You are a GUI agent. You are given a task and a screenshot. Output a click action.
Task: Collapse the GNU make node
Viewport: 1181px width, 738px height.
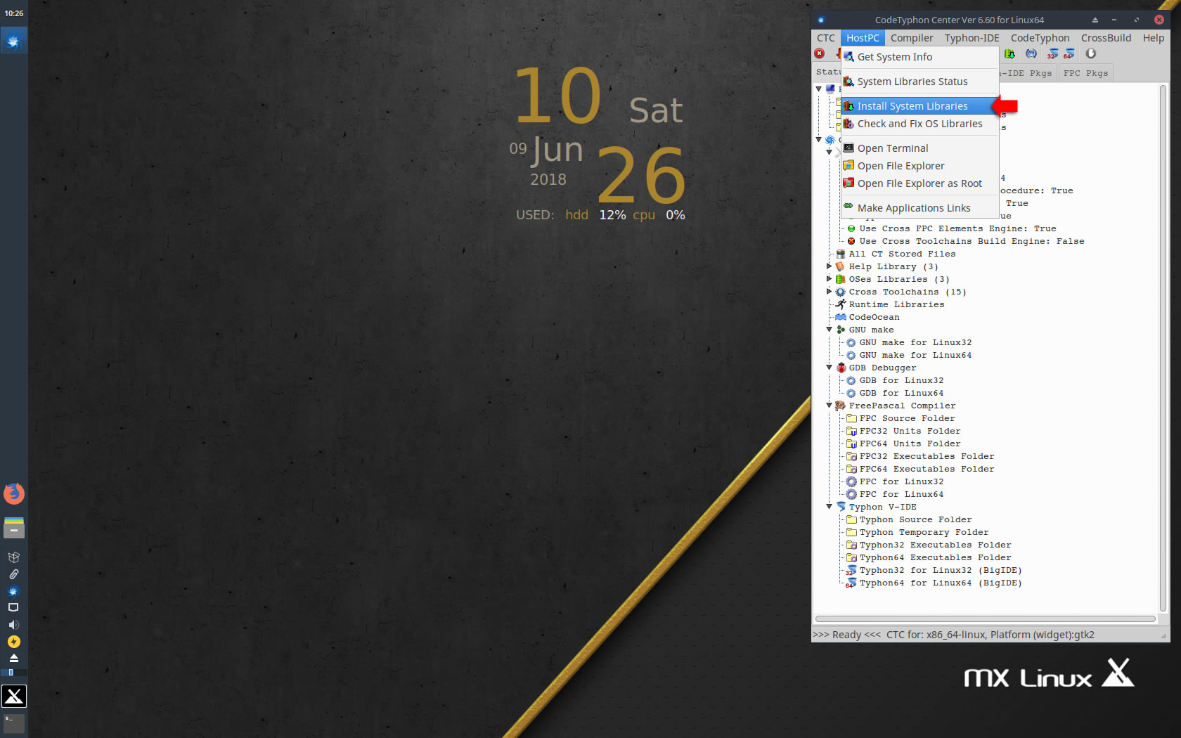829,330
